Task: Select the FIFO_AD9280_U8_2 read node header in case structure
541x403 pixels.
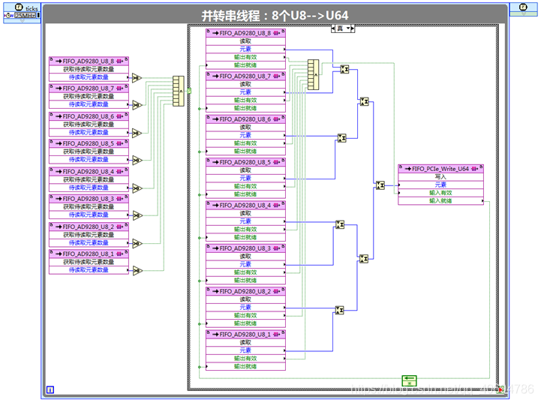Action: (x=245, y=291)
